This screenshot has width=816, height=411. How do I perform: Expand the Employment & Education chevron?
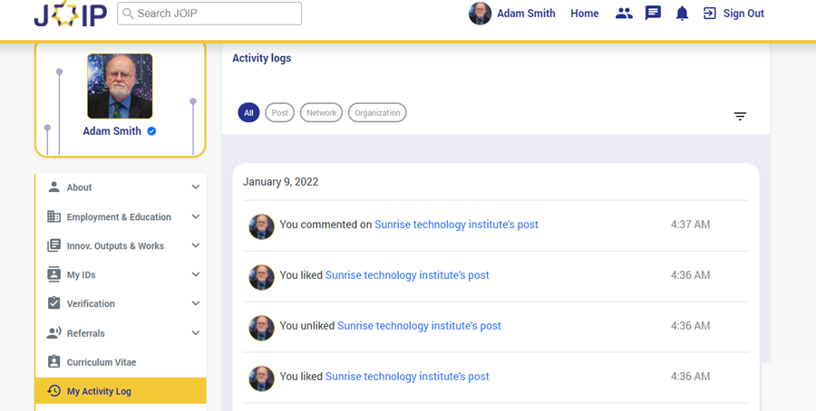[196, 217]
